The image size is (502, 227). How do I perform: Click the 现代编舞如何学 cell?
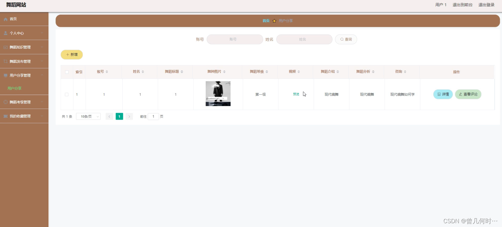pyautogui.click(x=402, y=95)
